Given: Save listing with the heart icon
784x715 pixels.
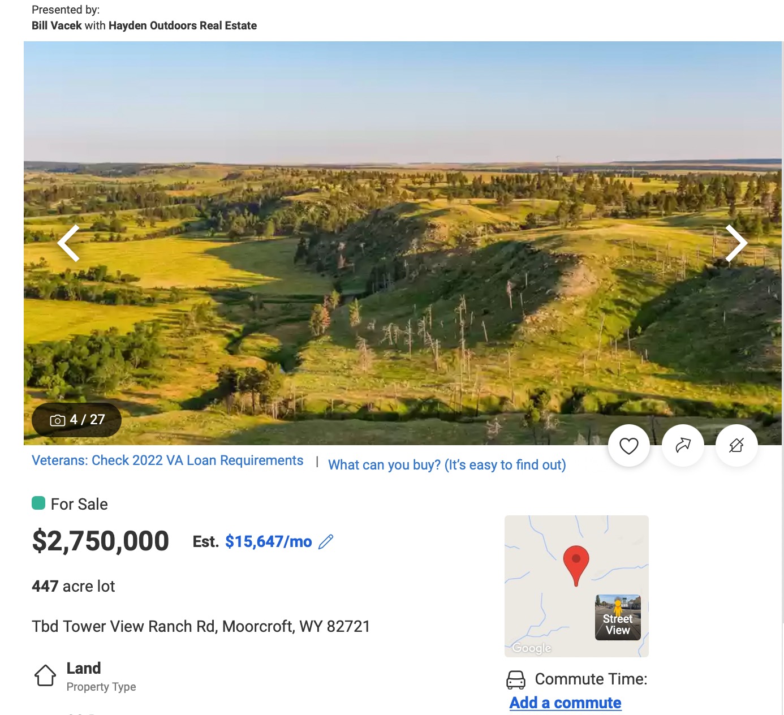Looking at the screenshot, I should (628, 446).
